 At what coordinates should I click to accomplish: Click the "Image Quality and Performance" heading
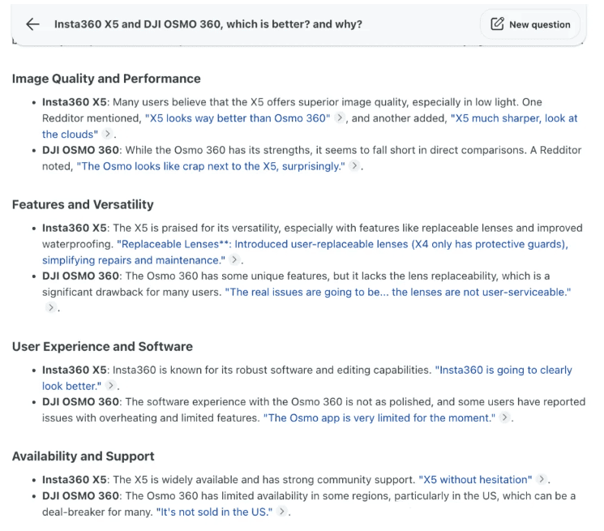pos(106,79)
